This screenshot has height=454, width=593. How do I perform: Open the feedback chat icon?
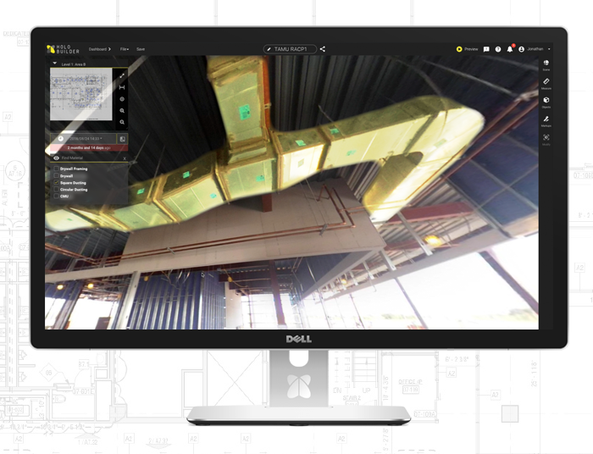click(486, 49)
